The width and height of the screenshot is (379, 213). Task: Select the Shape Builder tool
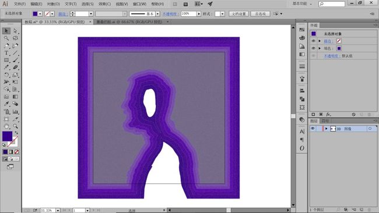pos(6,89)
